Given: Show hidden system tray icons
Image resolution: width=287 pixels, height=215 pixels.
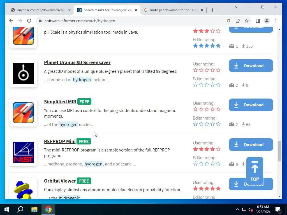Looking at the screenshot, I should coord(237,209).
